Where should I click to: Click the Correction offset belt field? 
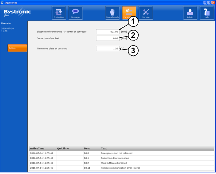[108, 38]
